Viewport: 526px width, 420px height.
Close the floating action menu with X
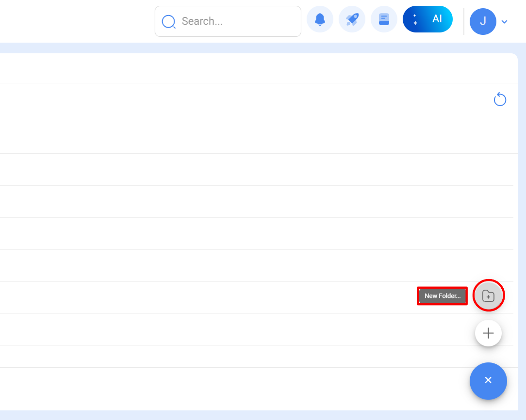click(488, 381)
